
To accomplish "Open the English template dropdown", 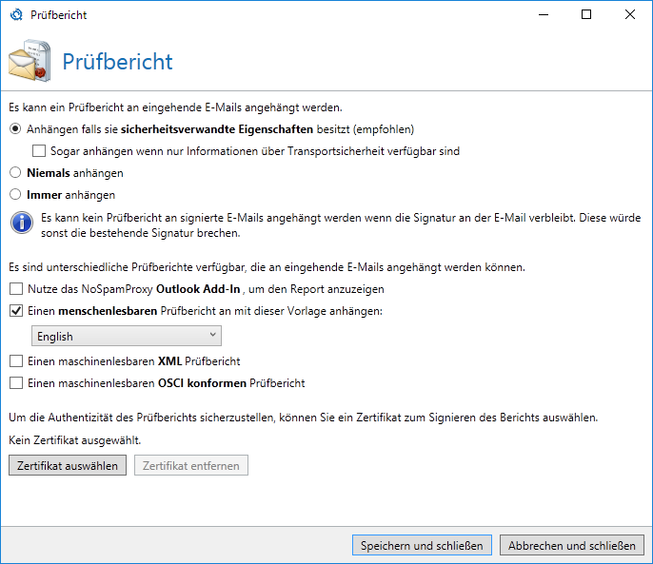I will click(127, 336).
